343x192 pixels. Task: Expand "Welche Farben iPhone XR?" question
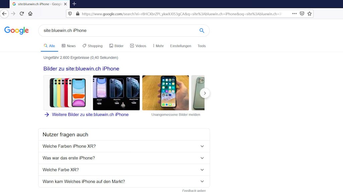pyautogui.click(x=124, y=146)
